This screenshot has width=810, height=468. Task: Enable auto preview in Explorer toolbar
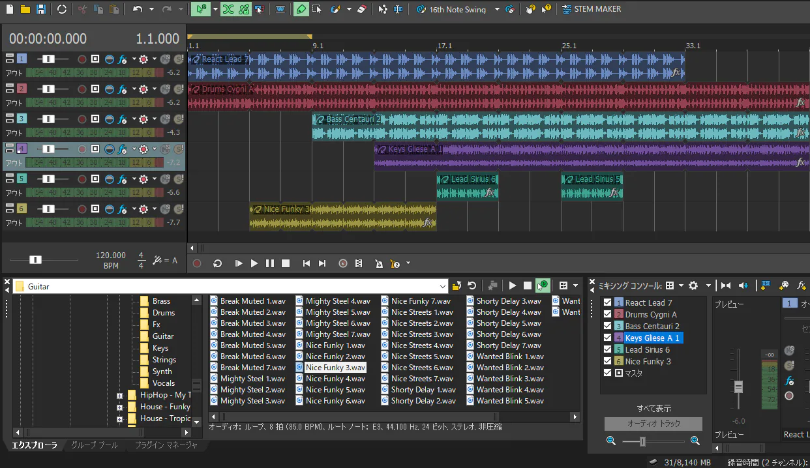pos(542,285)
